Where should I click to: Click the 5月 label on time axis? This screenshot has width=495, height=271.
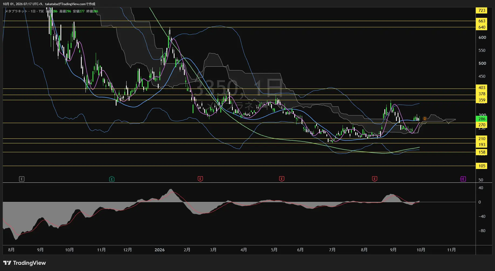(x=274, y=250)
